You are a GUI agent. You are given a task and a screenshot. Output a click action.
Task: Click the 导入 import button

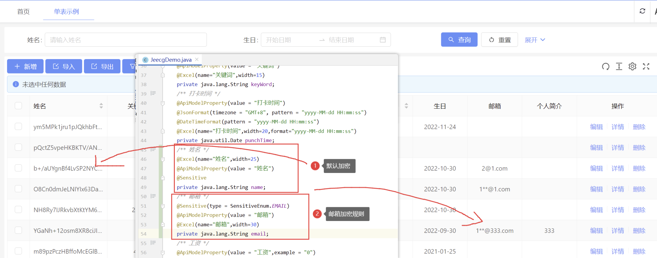pos(64,66)
